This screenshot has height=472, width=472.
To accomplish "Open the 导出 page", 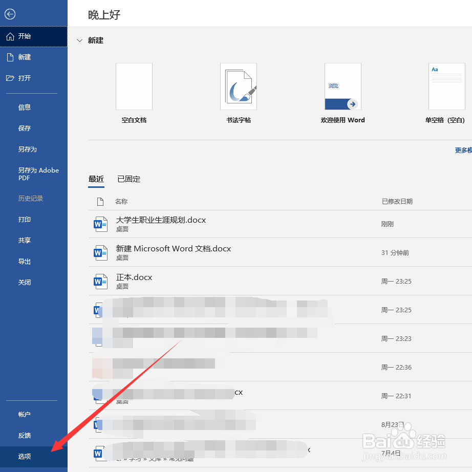I will click(25, 262).
